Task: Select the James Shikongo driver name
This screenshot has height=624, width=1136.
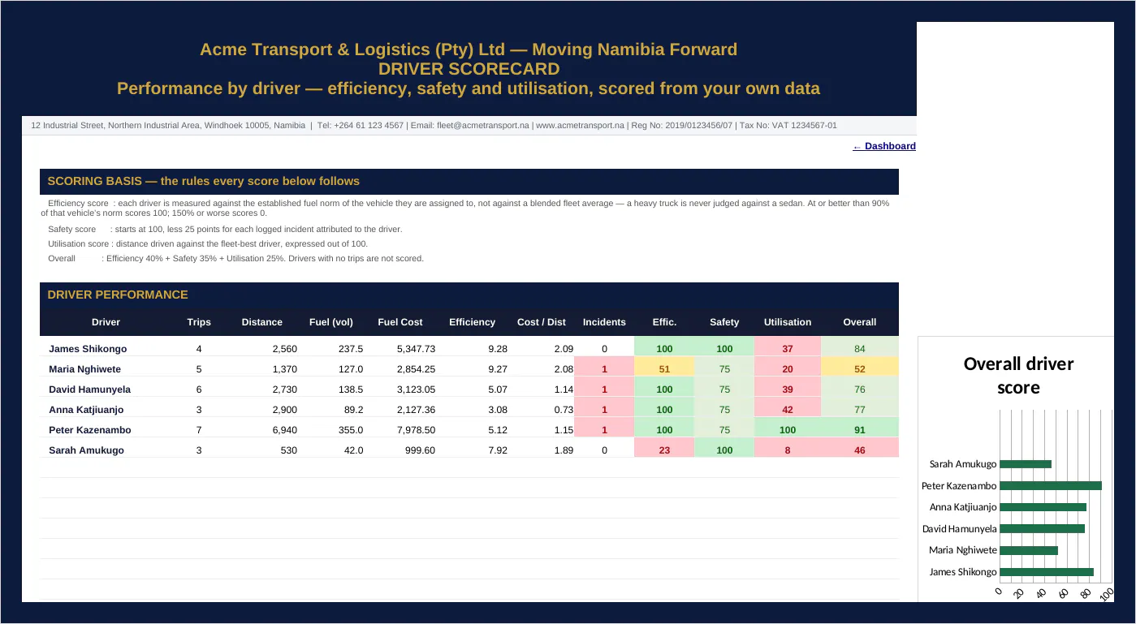Action: click(x=88, y=349)
